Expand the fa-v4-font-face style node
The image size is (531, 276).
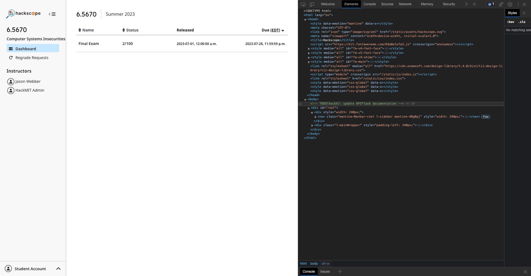309,49
